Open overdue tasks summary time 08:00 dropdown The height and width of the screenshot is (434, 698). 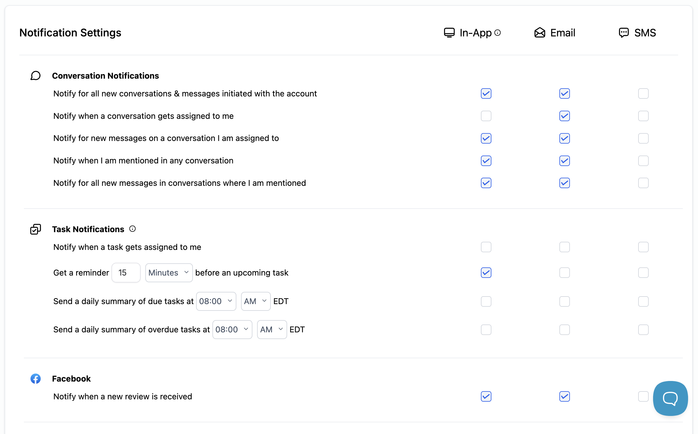pos(232,329)
